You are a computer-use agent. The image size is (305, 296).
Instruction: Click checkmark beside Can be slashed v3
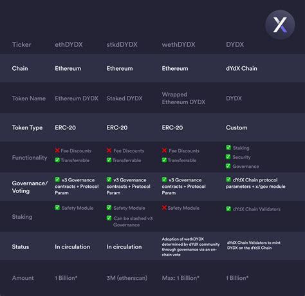[x=109, y=218]
